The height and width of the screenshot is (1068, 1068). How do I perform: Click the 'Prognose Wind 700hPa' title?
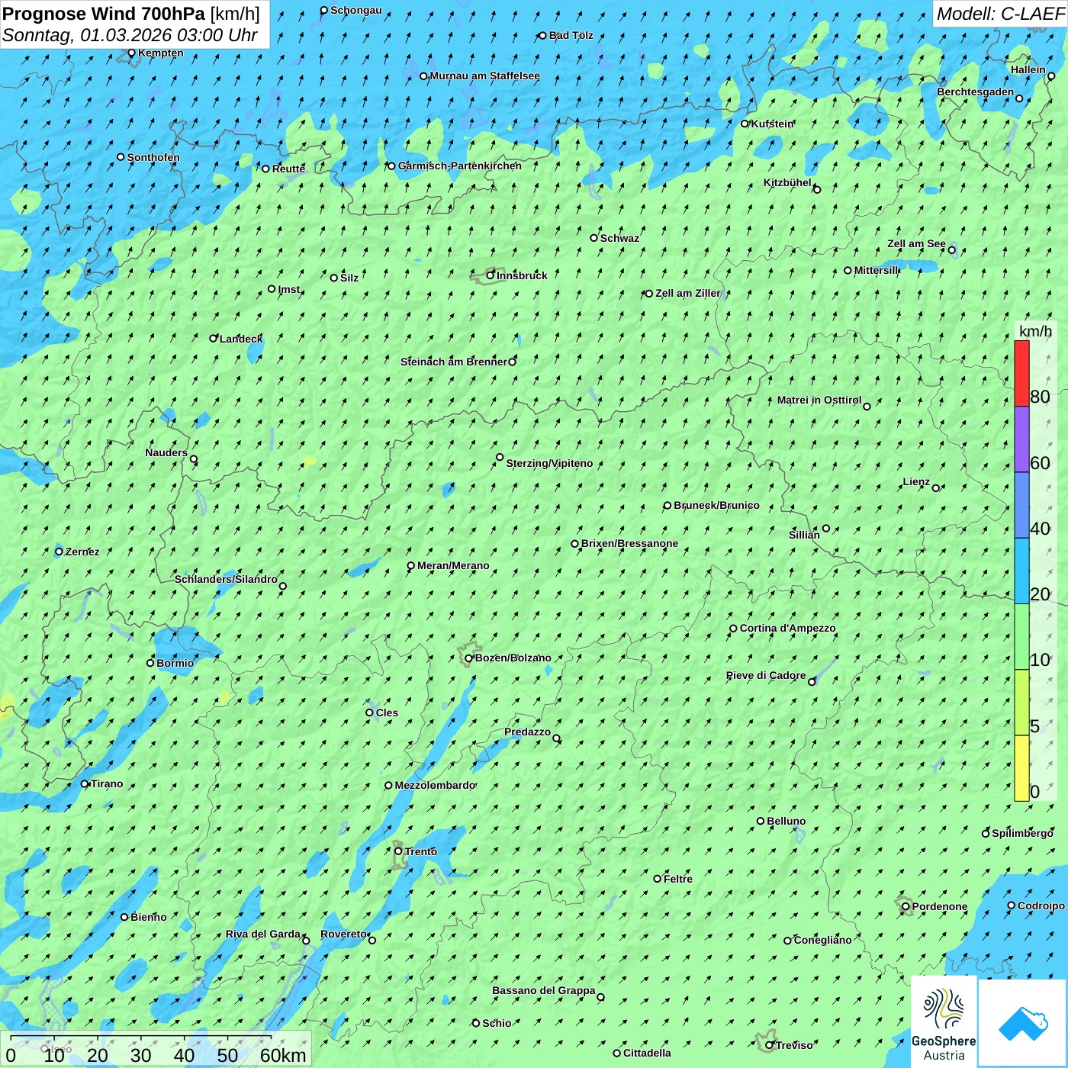click(x=104, y=14)
